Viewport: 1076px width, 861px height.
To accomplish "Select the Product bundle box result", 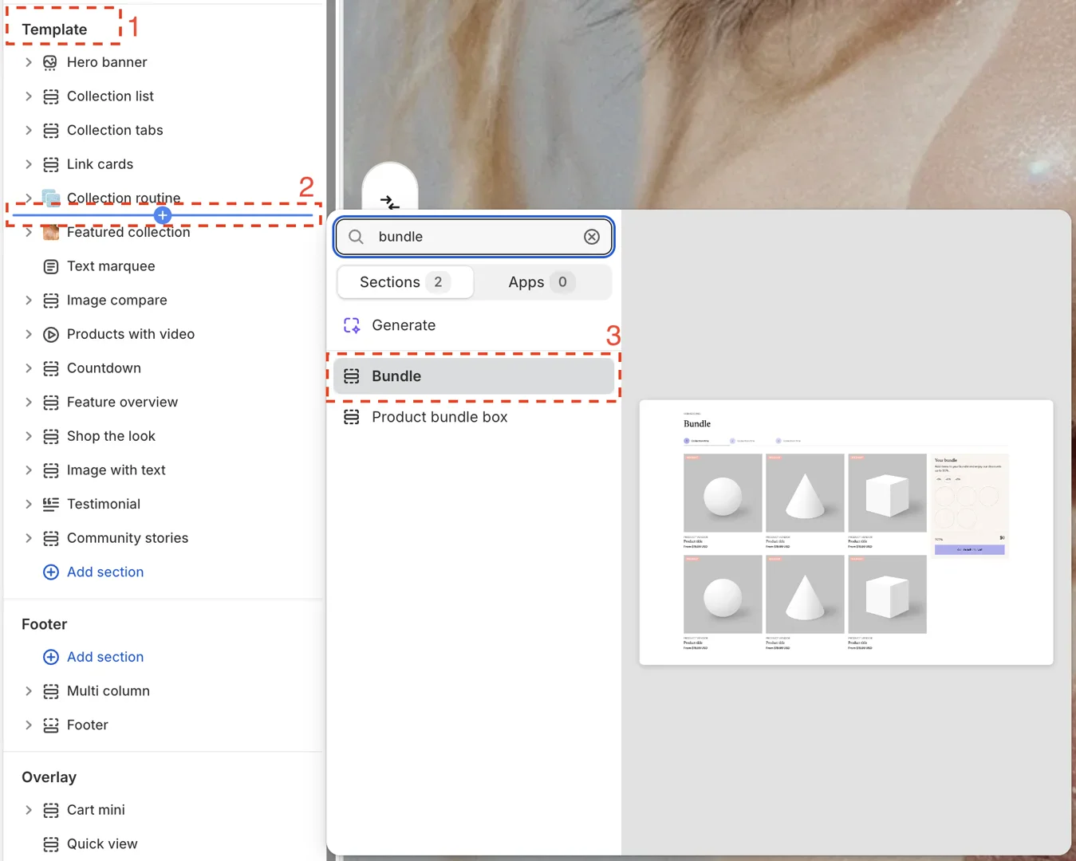I will click(x=439, y=417).
